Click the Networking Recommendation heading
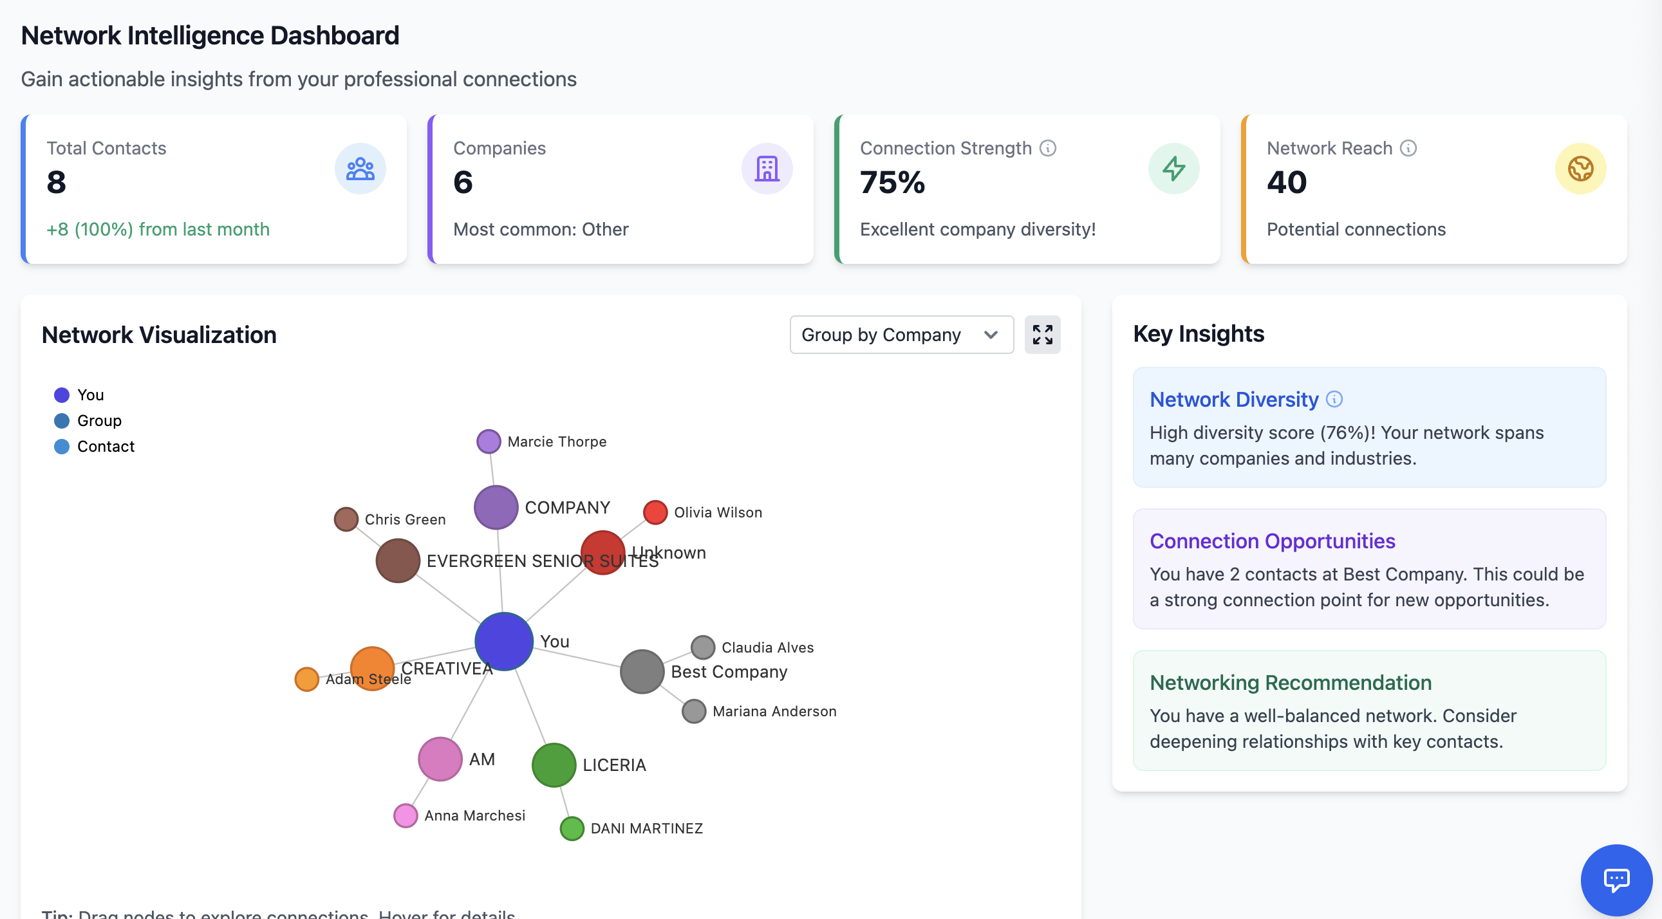 tap(1290, 682)
